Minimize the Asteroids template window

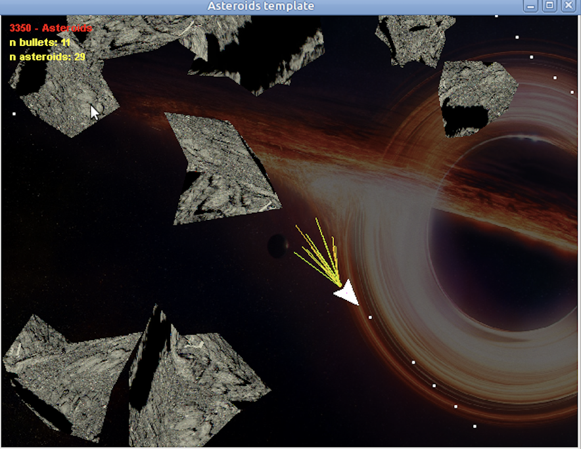click(530, 6)
